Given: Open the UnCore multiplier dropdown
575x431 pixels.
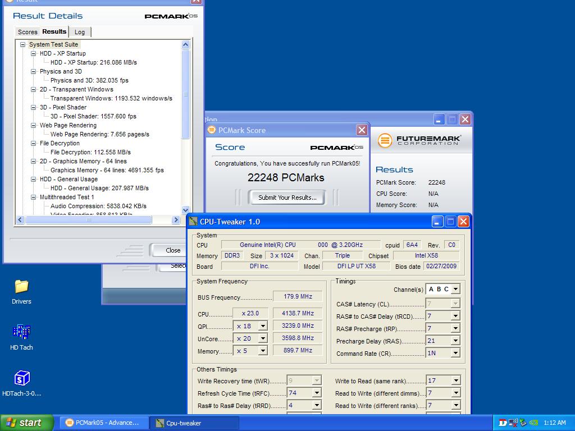Looking at the screenshot, I should [x=263, y=338].
